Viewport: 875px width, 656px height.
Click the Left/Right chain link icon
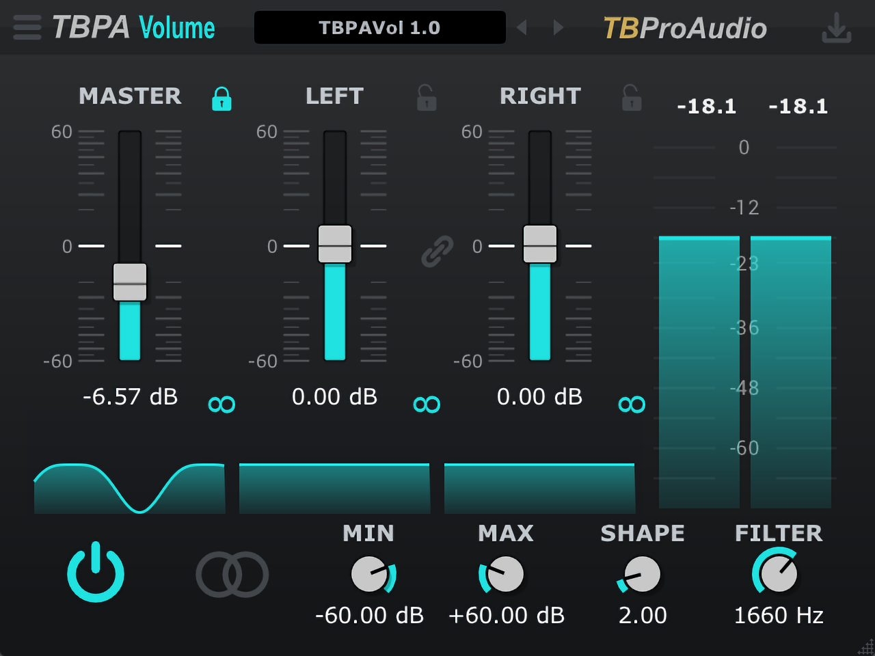(x=437, y=251)
